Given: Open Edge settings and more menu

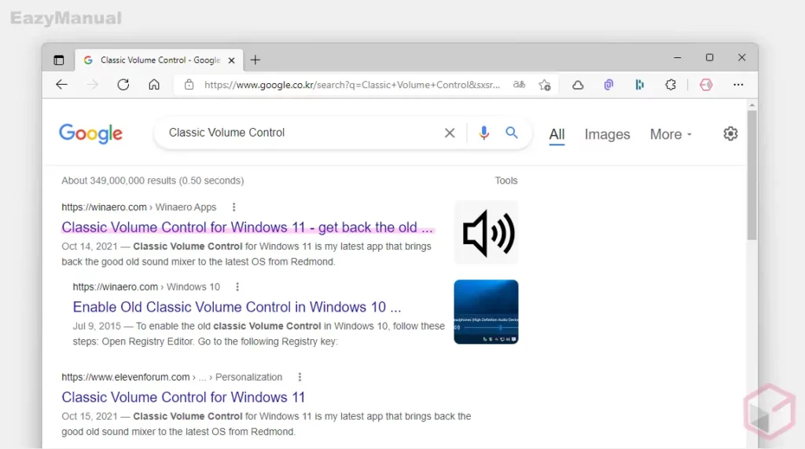Looking at the screenshot, I should (738, 85).
